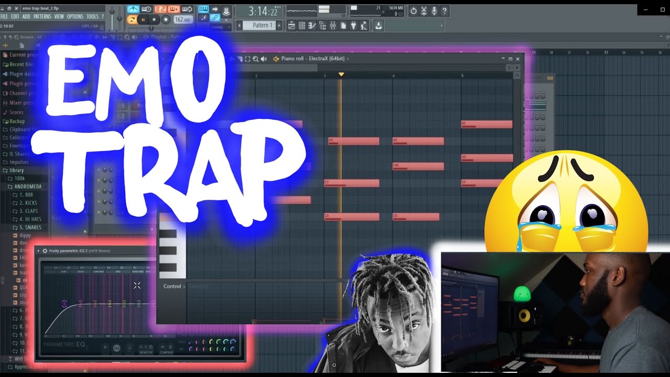Image resolution: width=670 pixels, height=377 pixels.
Task: Open the plugin picker plug icon
Action: tap(353, 26)
